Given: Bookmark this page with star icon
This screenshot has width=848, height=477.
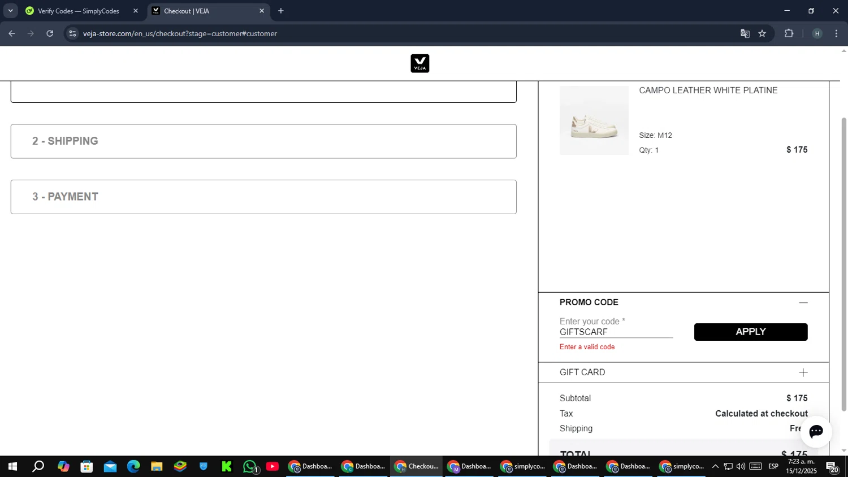Looking at the screenshot, I should point(762,33).
